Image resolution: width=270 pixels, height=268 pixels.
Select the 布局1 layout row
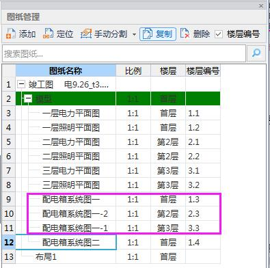[x=46, y=257]
